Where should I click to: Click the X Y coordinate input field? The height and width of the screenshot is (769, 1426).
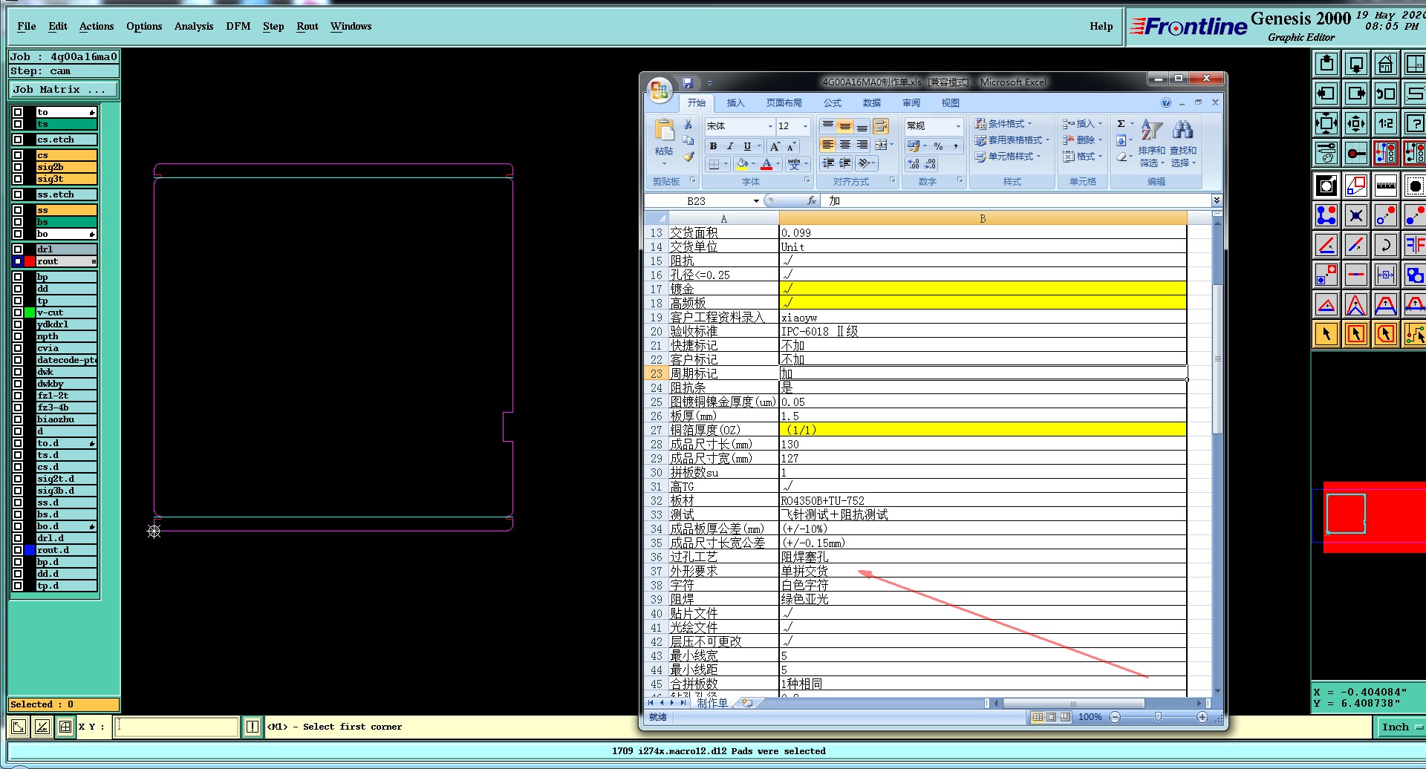(x=177, y=727)
